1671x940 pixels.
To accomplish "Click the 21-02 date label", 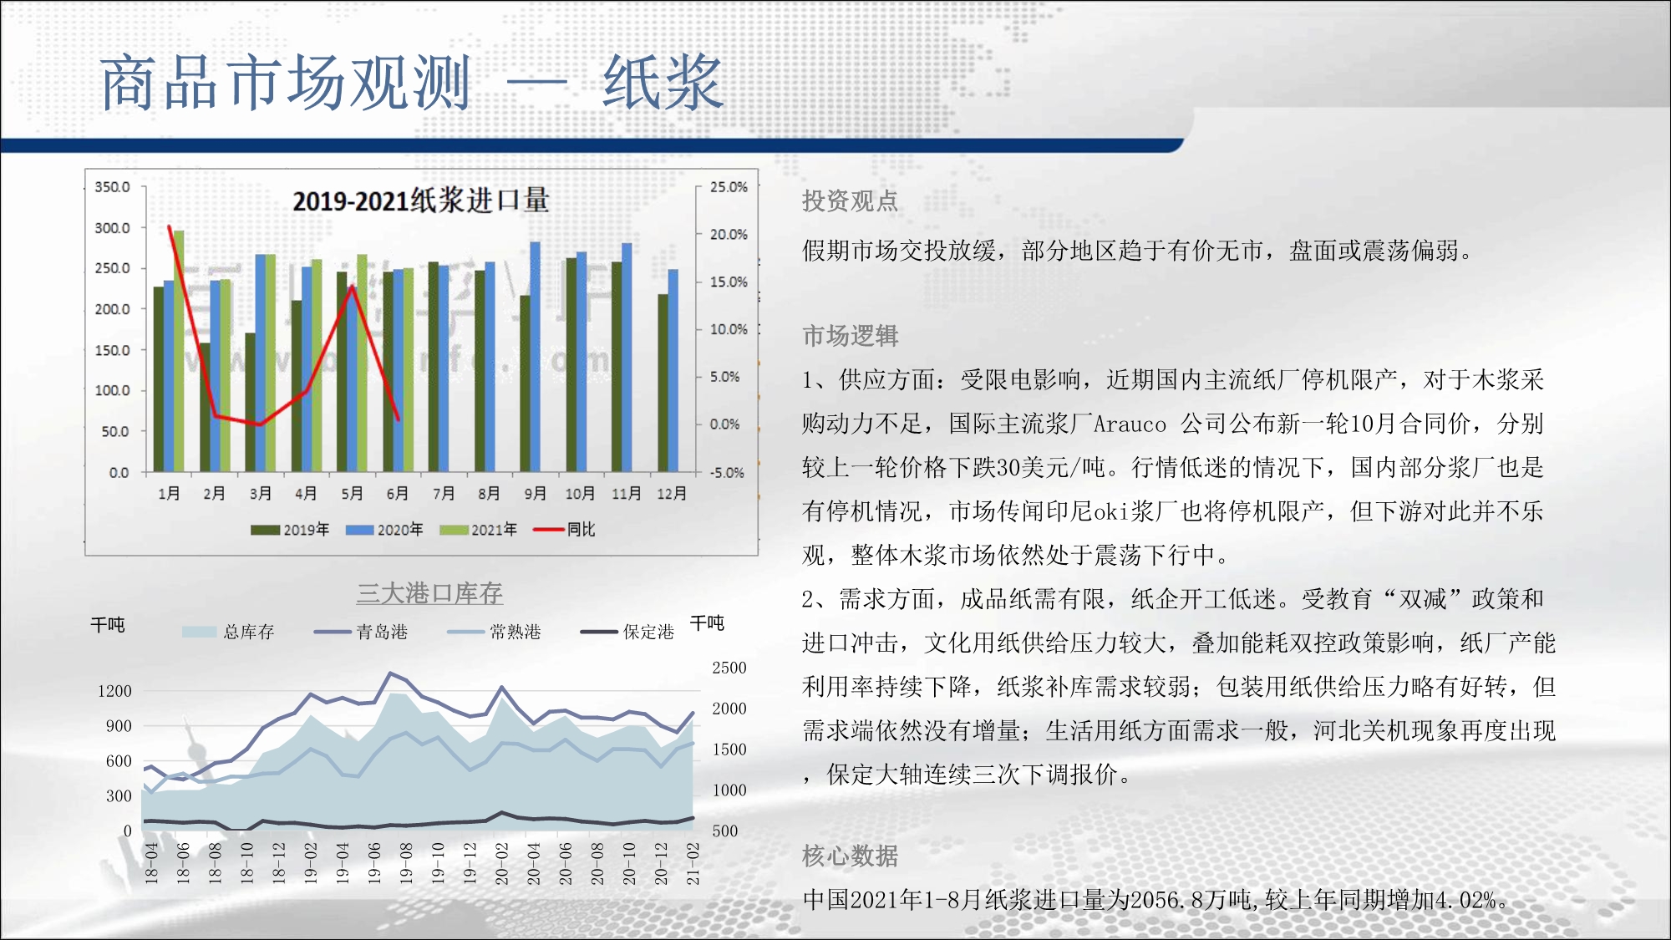I will click(693, 863).
